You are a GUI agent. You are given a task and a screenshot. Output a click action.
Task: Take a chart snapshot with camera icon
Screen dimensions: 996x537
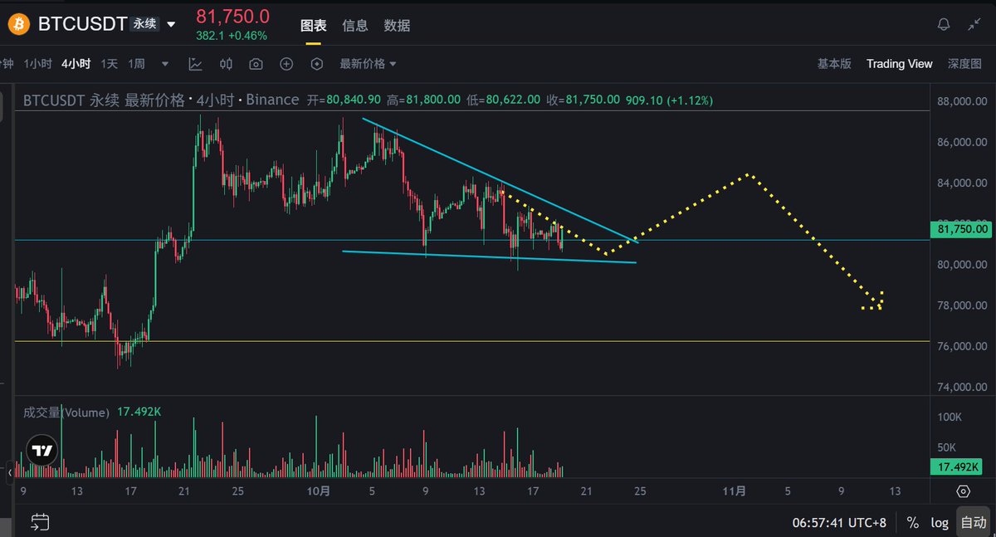pyautogui.click(x=256, y=64)
